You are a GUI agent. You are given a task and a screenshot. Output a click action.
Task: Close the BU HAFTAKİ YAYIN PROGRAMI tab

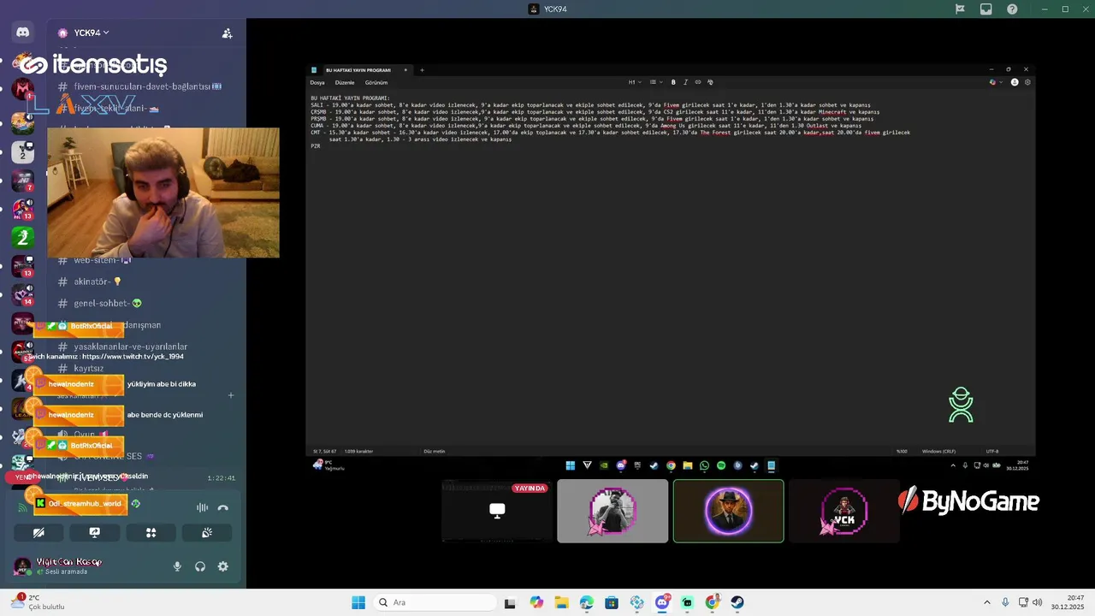click(x=405, y=70)
